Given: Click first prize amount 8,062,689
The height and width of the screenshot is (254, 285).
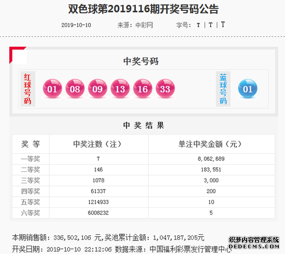Looking at the screenshot, I should 211,159.
